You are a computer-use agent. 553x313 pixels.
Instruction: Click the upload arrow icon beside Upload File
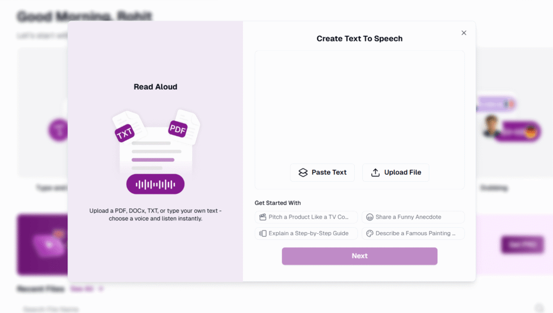point(375,172)
